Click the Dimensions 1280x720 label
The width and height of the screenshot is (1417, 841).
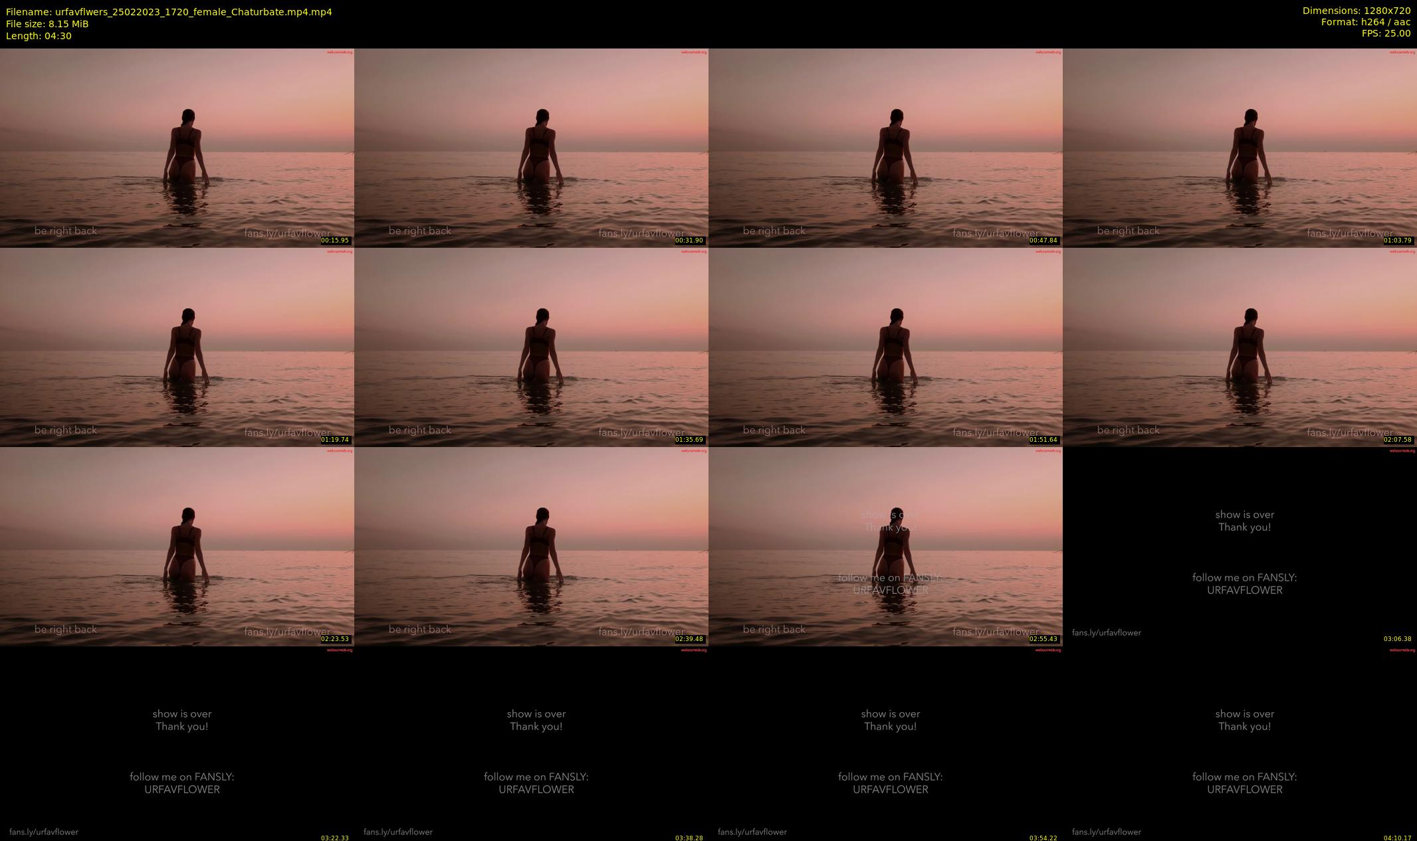pos(1356,11)
